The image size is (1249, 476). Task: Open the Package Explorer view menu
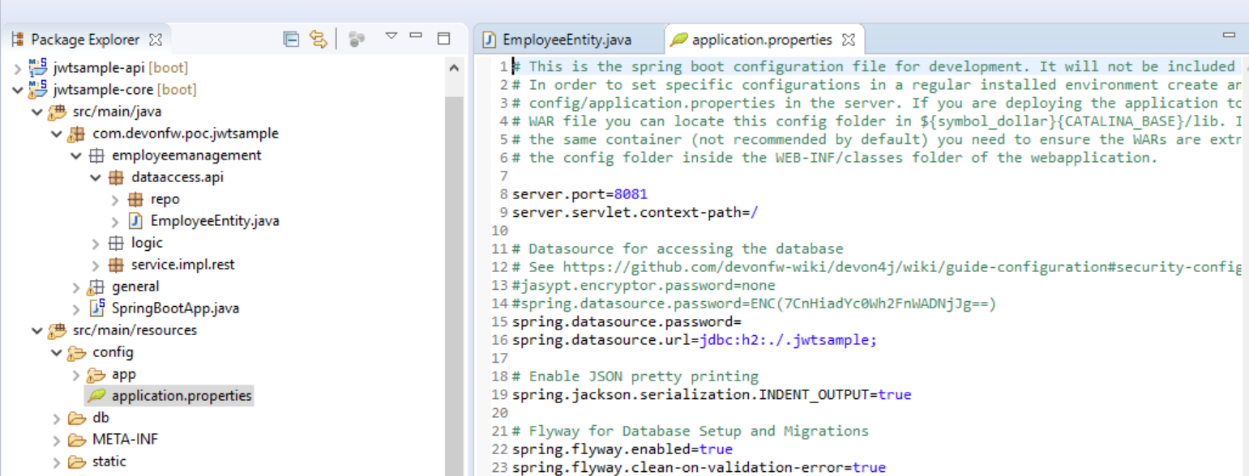[x=390, y=36]
